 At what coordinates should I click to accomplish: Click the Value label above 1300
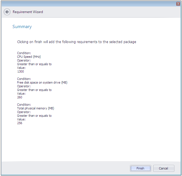click(x=21, y=68)
